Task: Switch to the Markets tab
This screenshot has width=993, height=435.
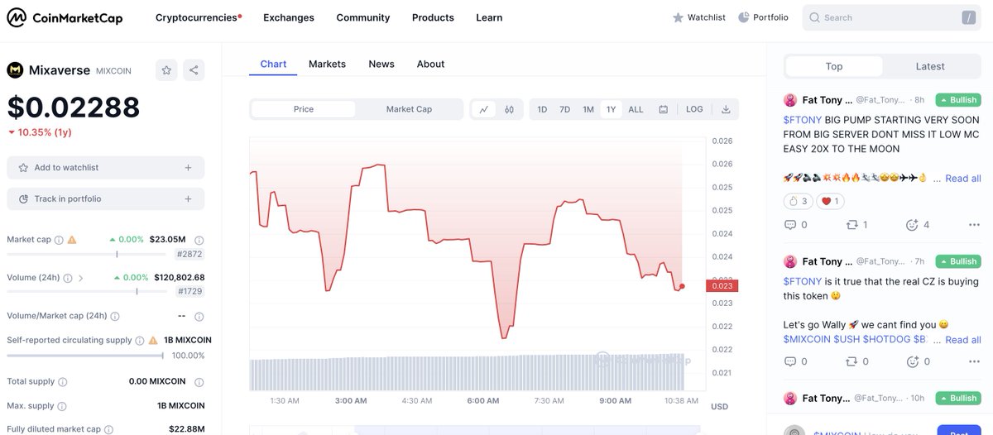Action: (x=327, y=64)
